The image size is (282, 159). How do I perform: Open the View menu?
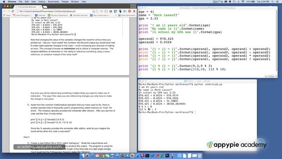click(x=33, y=2)
